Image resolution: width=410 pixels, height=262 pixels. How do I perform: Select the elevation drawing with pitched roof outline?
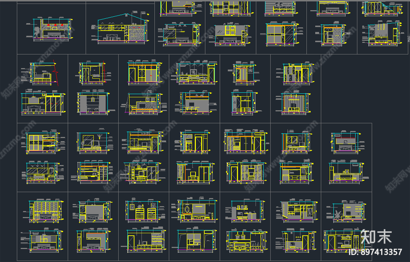[120, 27]
